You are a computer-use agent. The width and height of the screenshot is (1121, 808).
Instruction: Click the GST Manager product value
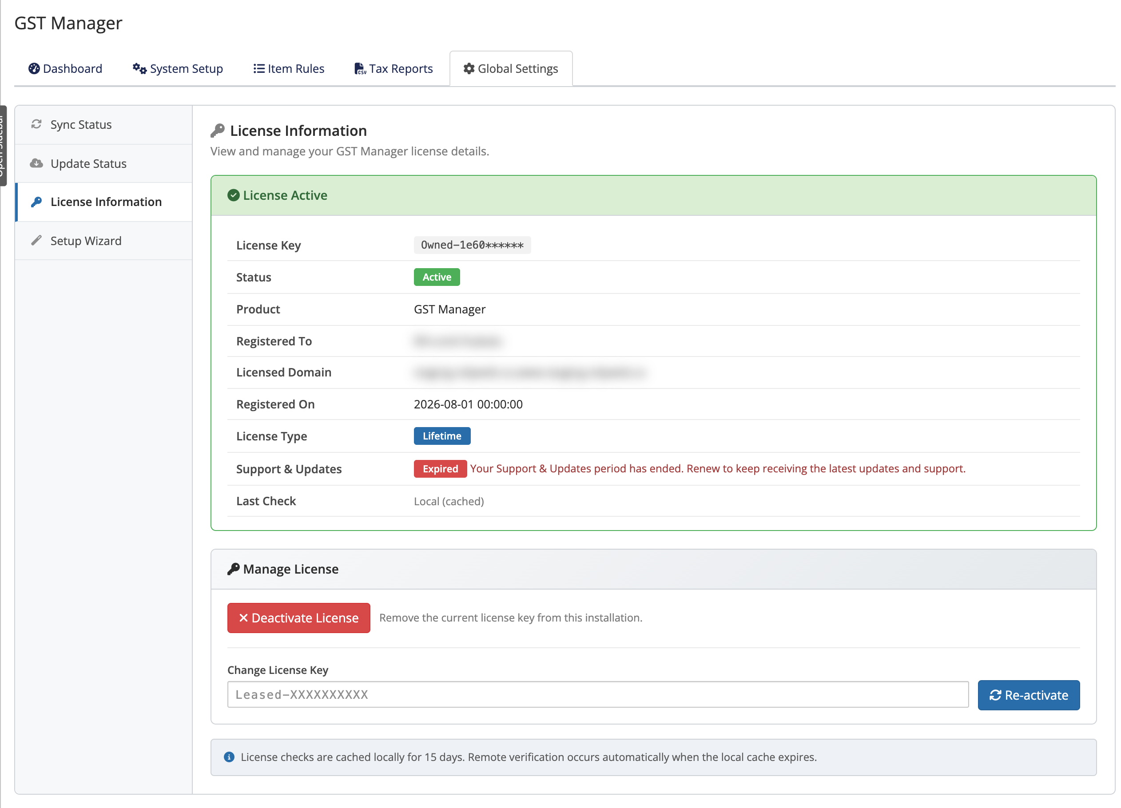(449, 309)
